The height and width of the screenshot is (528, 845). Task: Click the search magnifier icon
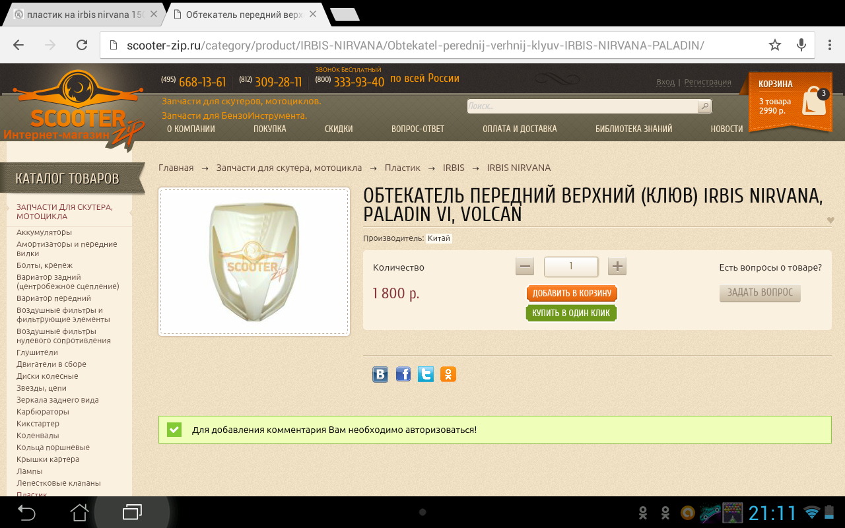(705, 106)
